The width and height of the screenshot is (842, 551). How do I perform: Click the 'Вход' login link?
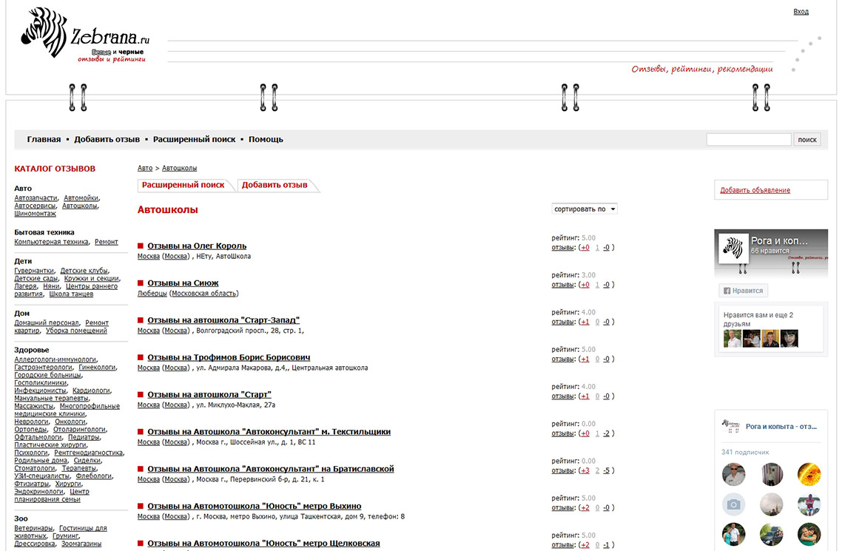pyautogui.click(x=801, y=12)
